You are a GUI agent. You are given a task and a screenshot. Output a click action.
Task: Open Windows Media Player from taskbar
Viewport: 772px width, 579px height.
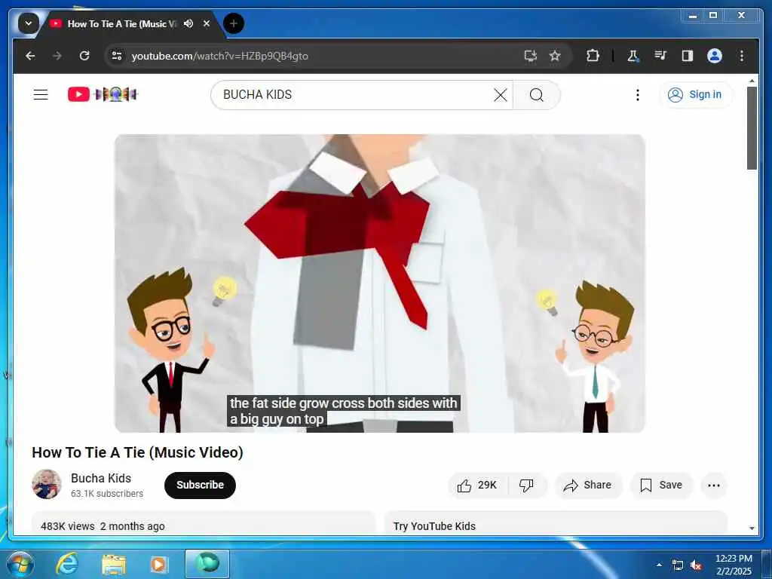coord(158,564)
